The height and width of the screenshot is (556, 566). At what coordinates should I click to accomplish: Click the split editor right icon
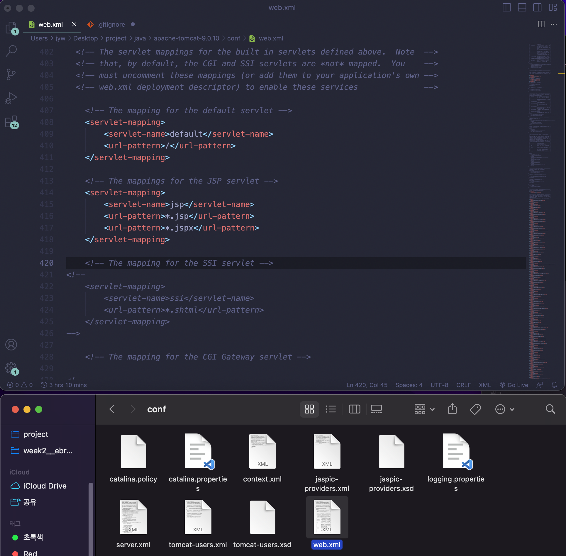[x=541, y=24]
